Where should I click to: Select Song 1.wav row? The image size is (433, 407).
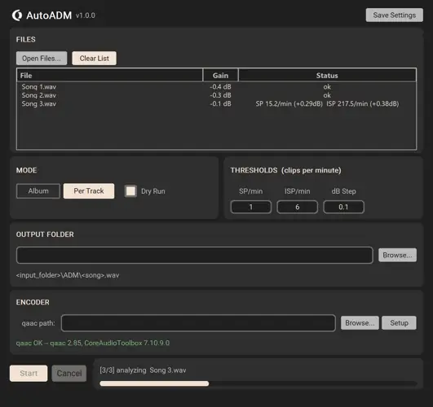pos(217,86)
